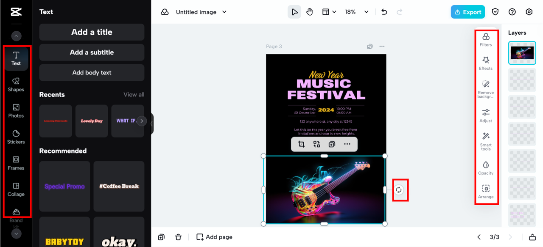Viewport: 543px width, 247px height.
Task: Go to previous page arrow
Action: 479,237
